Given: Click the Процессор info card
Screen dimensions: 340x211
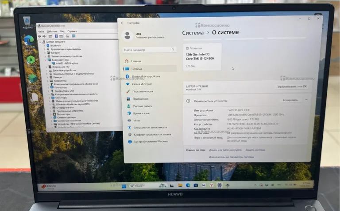Looking at the screenshot, I should coord(202,57).
